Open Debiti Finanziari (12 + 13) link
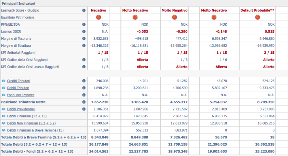 point(27,116)
